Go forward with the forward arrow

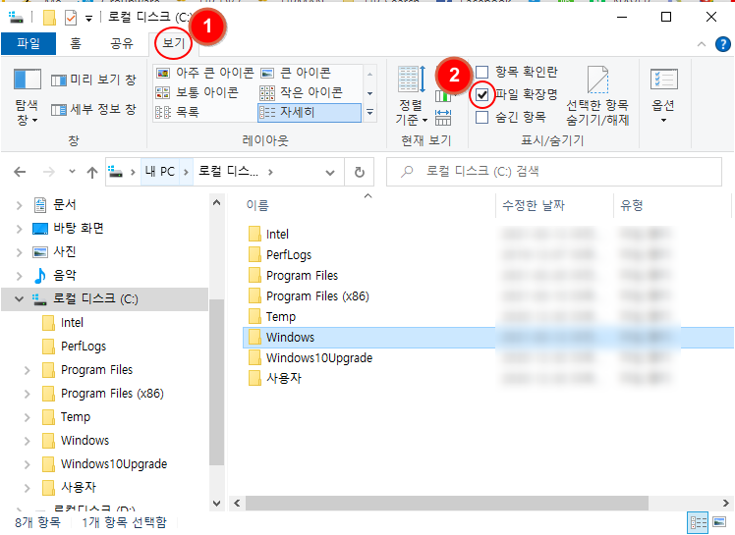(49, 172)
